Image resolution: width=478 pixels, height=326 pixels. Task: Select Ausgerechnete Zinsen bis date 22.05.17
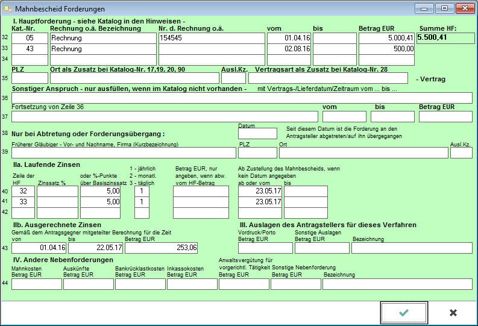(95, 248)
